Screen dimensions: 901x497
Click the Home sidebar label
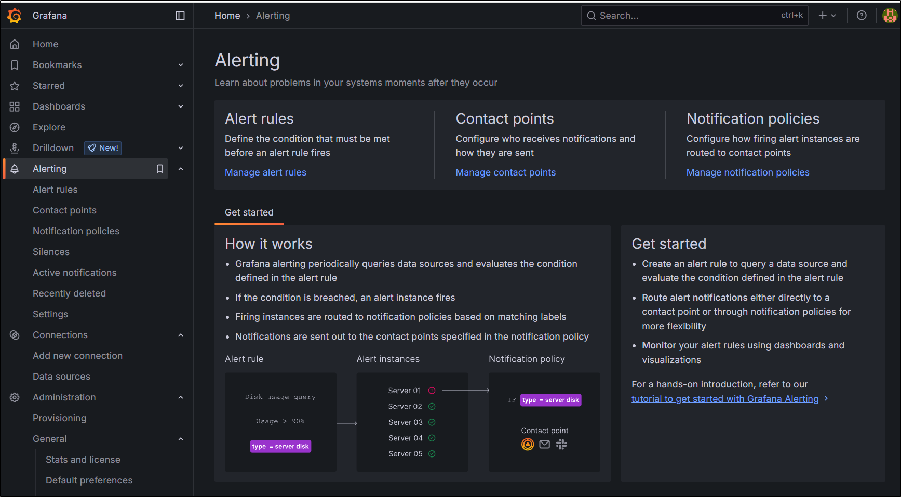pos(45,44)
